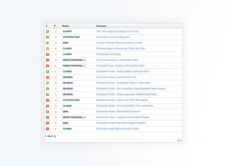Click IN PRODUCTION status on Scholarship Card Reconfiguration
The width and height of the screenshot is (227, 166).
click(71, 37)
